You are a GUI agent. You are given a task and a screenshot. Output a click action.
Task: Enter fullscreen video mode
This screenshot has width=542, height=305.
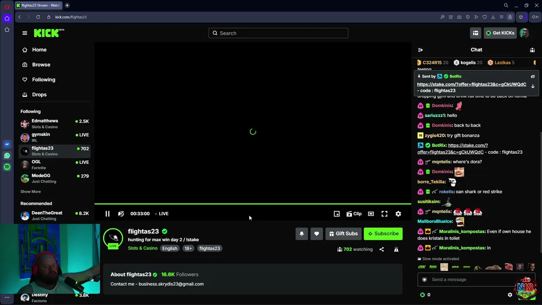coord(384,214)
